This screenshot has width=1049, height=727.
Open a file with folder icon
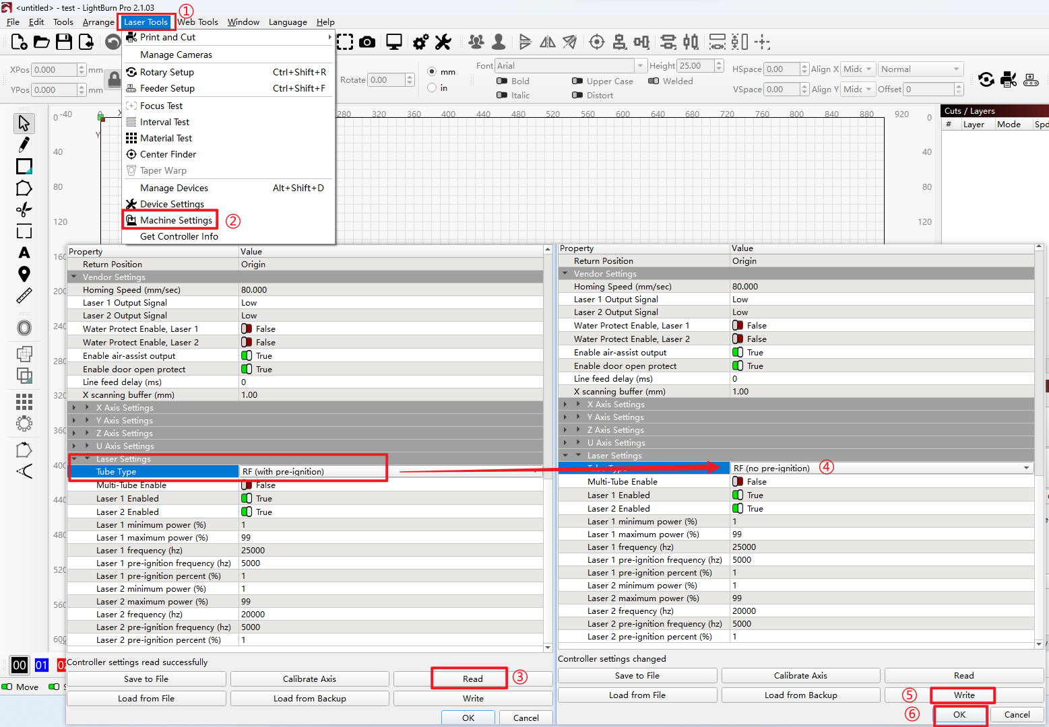42,42
